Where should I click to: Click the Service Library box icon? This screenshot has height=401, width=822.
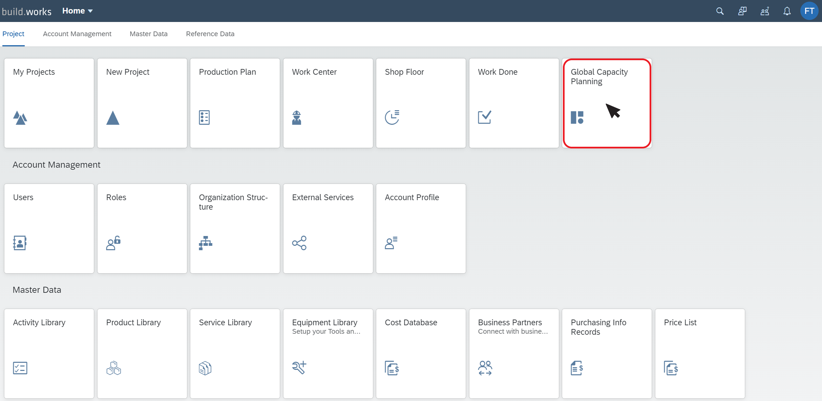click(x=205, y=368)
